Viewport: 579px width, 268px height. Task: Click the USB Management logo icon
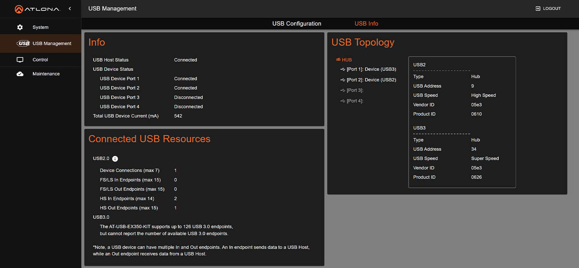point(24,43)
